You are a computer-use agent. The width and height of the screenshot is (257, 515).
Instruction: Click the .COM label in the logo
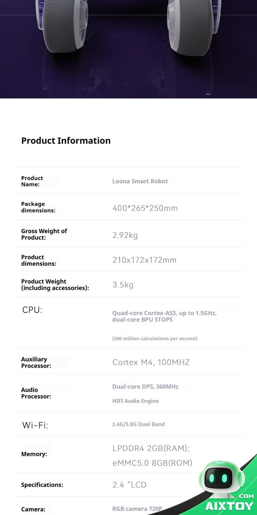(x=246, y=496)
